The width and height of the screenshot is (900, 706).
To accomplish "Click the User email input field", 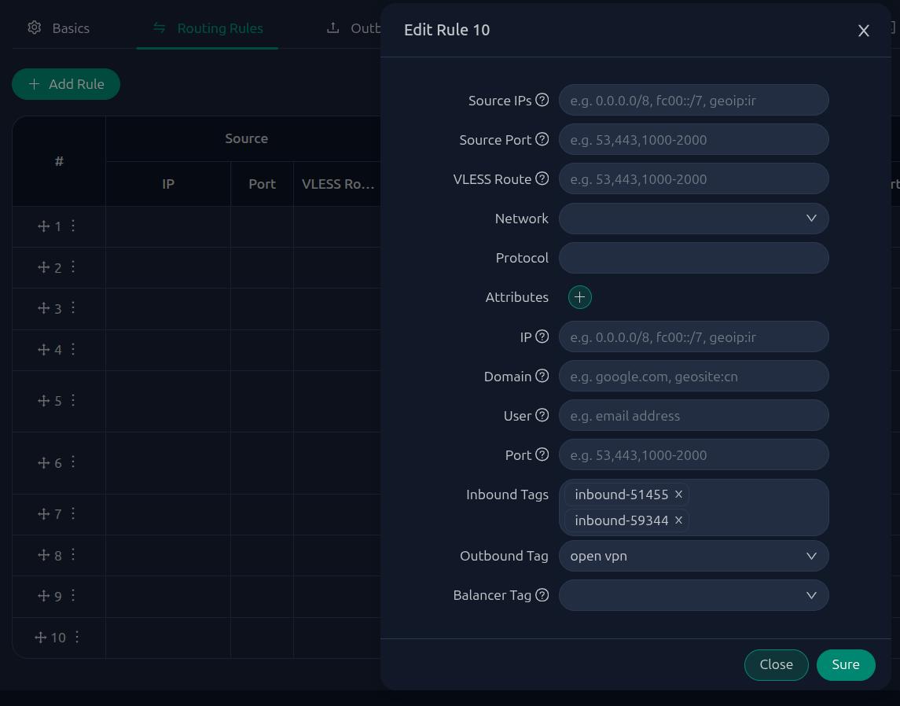I will click(693, 415).
